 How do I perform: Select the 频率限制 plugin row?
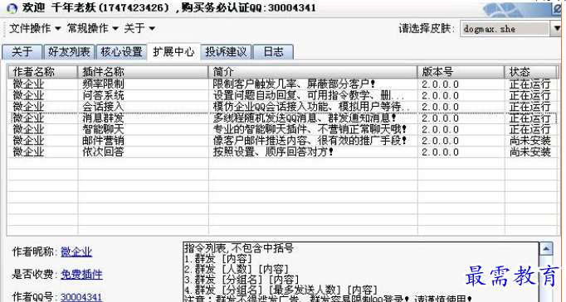pyautogui.click(x=283, y=84)
